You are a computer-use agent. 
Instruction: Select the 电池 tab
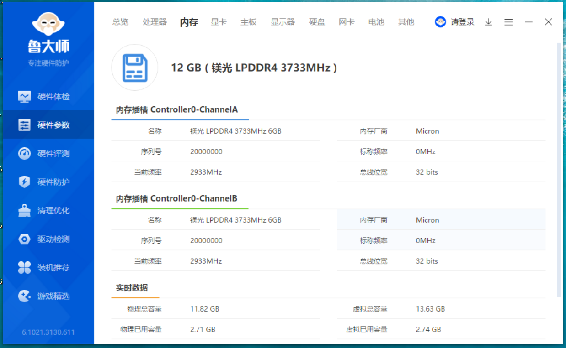point(376,22)
